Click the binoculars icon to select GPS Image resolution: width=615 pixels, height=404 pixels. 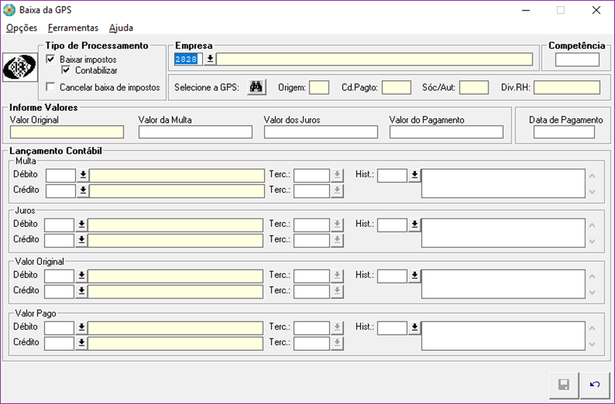coord(256,87)
